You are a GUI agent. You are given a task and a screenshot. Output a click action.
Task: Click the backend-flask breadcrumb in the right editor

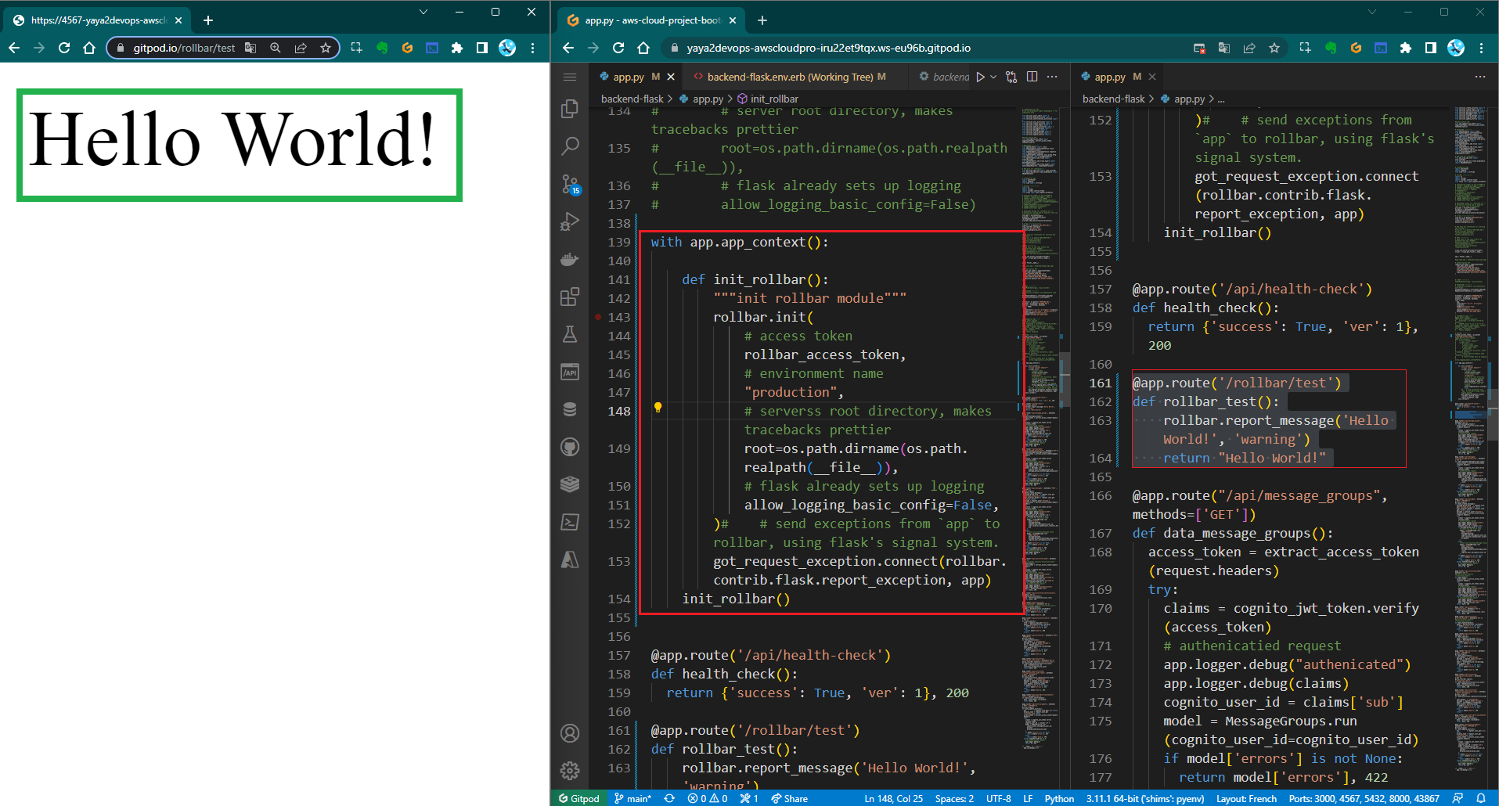[x=1113, y=99]
